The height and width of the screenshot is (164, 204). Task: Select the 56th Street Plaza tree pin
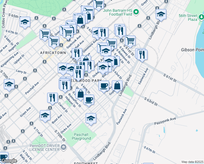pyautogui.click(x=201, y=17)
